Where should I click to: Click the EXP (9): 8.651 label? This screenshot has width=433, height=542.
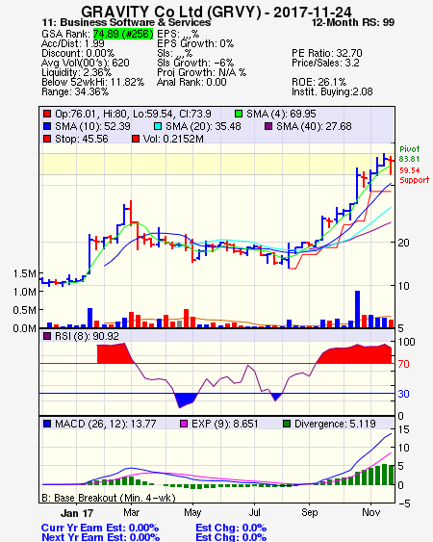tap(225, 424)
